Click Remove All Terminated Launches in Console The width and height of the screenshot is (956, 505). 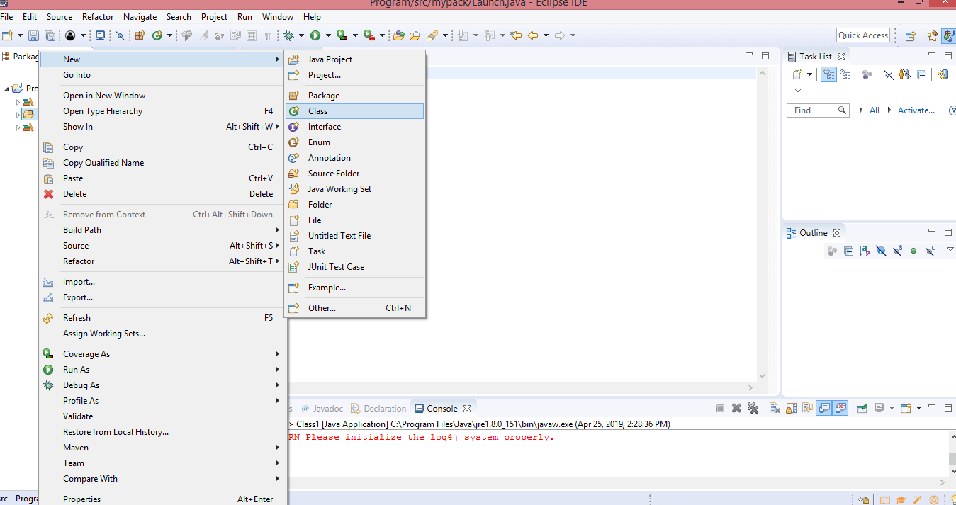[x=753, y=408]
